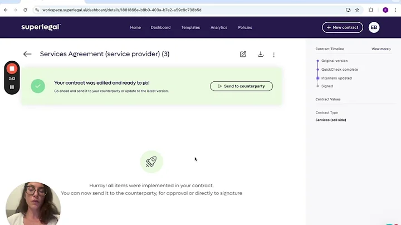Image resolution: width=401 pixels, height=225 pixels.
Task: Click the rocket icon
Action: click(151, 162)
